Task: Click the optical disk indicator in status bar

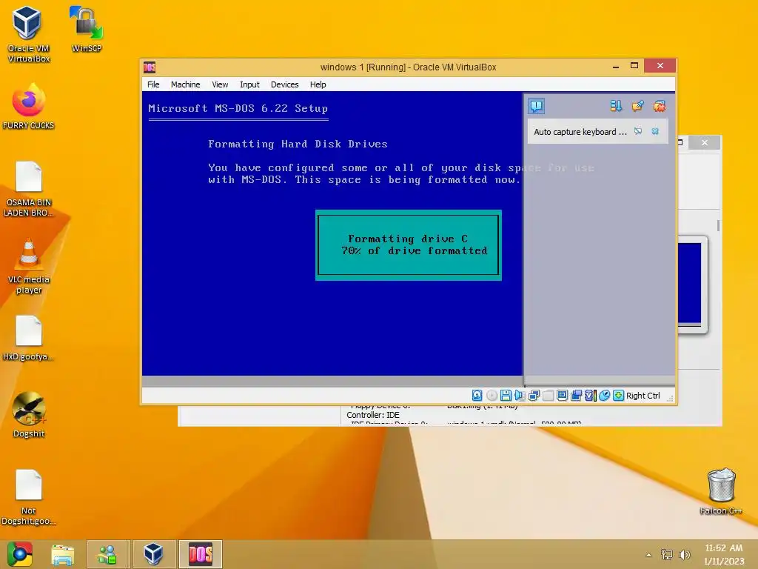Action: coord(492,396)
